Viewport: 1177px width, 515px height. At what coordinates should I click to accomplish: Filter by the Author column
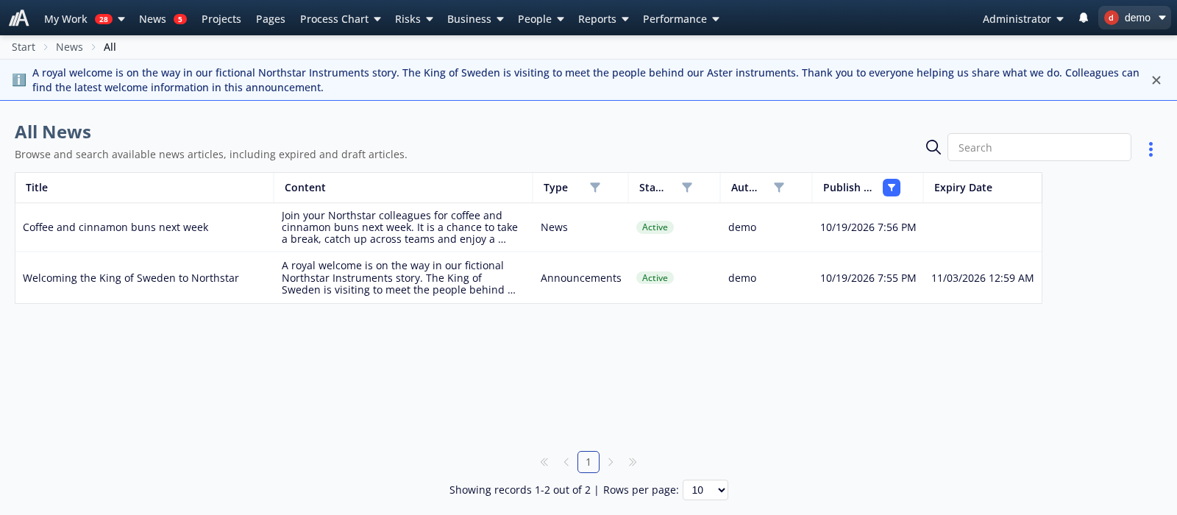tap(779, 188)
